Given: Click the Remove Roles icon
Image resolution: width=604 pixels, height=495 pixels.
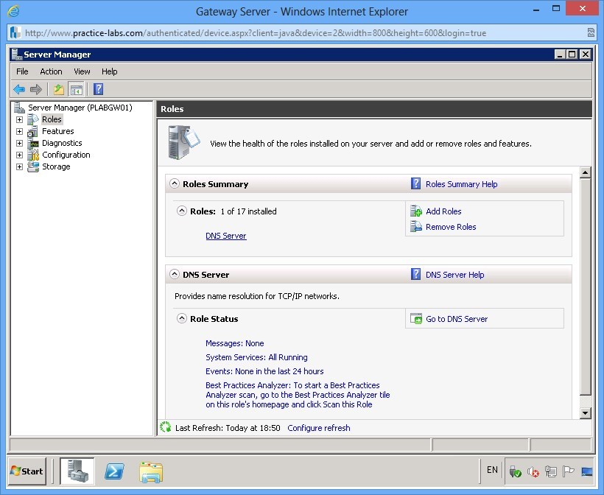Looking at the screenshot, I should click(418, 227).
